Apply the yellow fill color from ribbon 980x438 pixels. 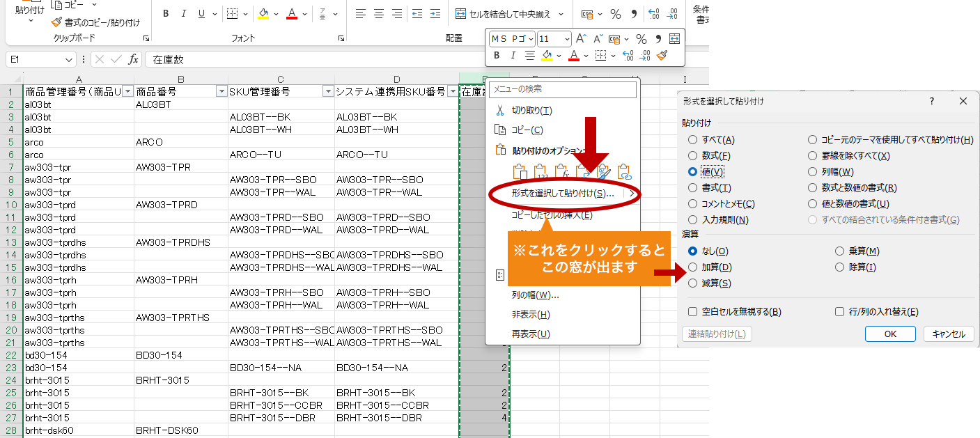[x=263, y=14]
